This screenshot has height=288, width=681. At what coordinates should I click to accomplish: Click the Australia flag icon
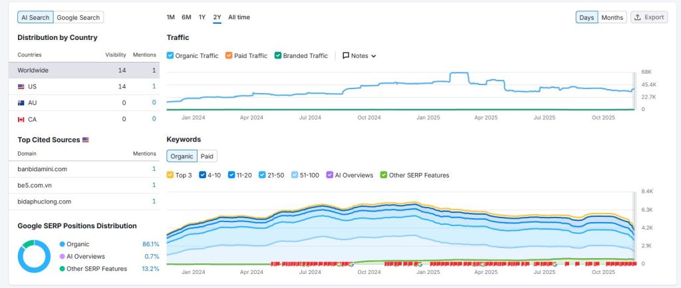21,102
